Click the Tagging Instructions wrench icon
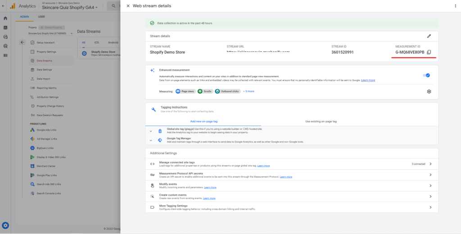Viewport: 461px width, 234px height. pyautogui.click(x=154, y=109)
